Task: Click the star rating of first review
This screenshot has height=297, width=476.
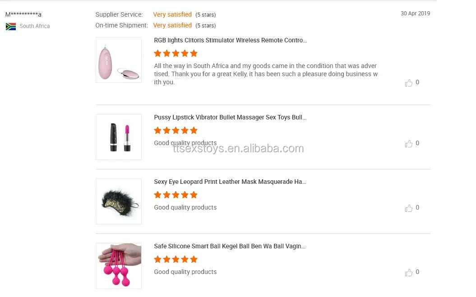Action: 176,53
